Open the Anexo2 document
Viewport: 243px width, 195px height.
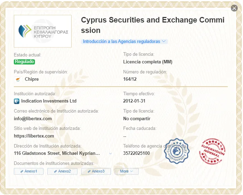tap(62, 171)
